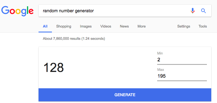
Task: Click the Max label above the field
Action: point(160,69)
